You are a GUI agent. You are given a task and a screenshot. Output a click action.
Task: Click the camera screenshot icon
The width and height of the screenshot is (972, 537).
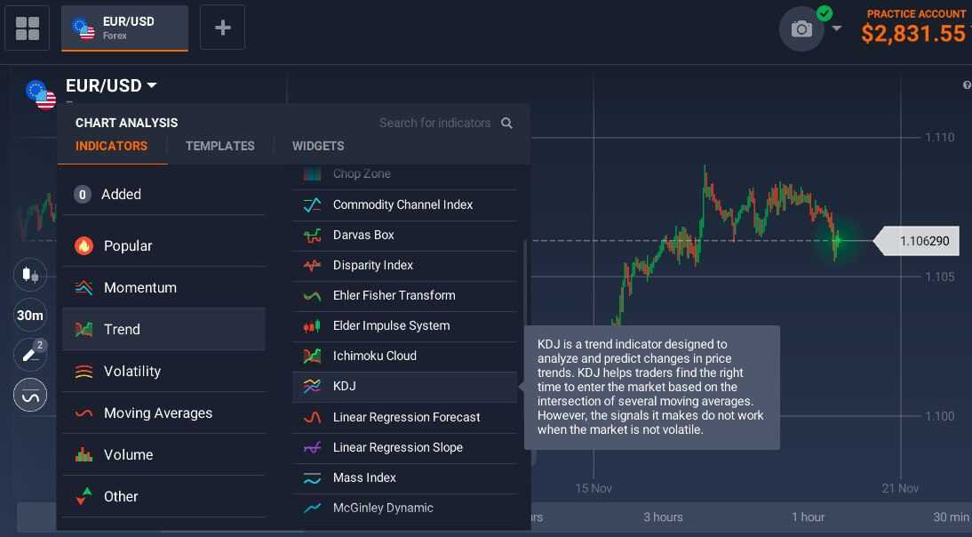point(801,28)
